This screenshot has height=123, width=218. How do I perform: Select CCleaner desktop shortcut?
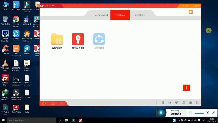pos(5,50)
